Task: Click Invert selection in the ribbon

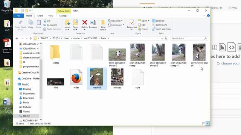Action: pyautogui.click(x=162, y=29)
